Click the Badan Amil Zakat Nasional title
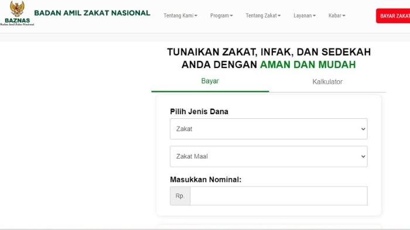The width and height of the screenshot is (410, 230). click(x=92, y=13)
